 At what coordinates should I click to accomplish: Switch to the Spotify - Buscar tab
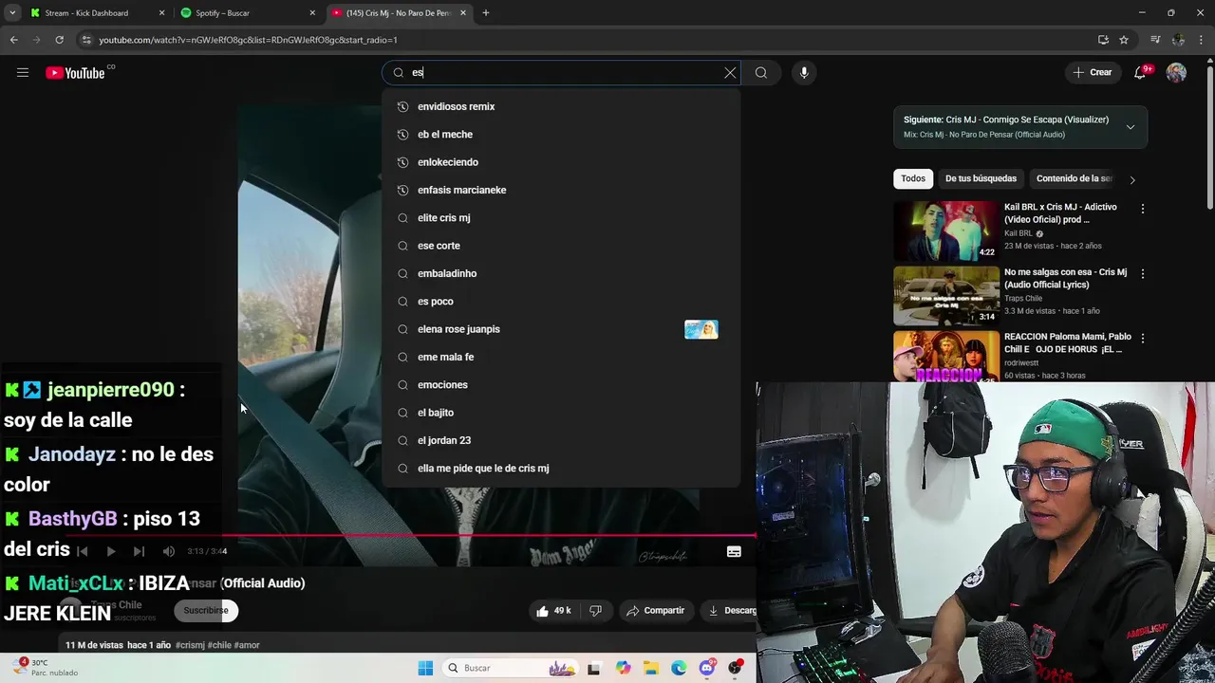[x=249, y=13]
